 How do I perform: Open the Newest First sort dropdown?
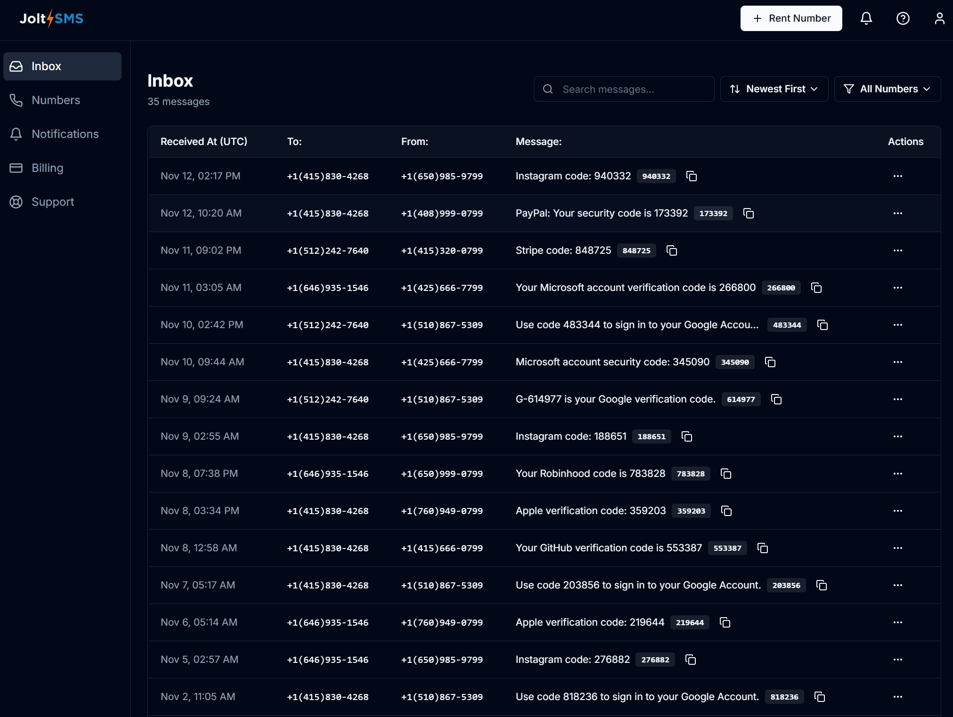pos(774,89)
